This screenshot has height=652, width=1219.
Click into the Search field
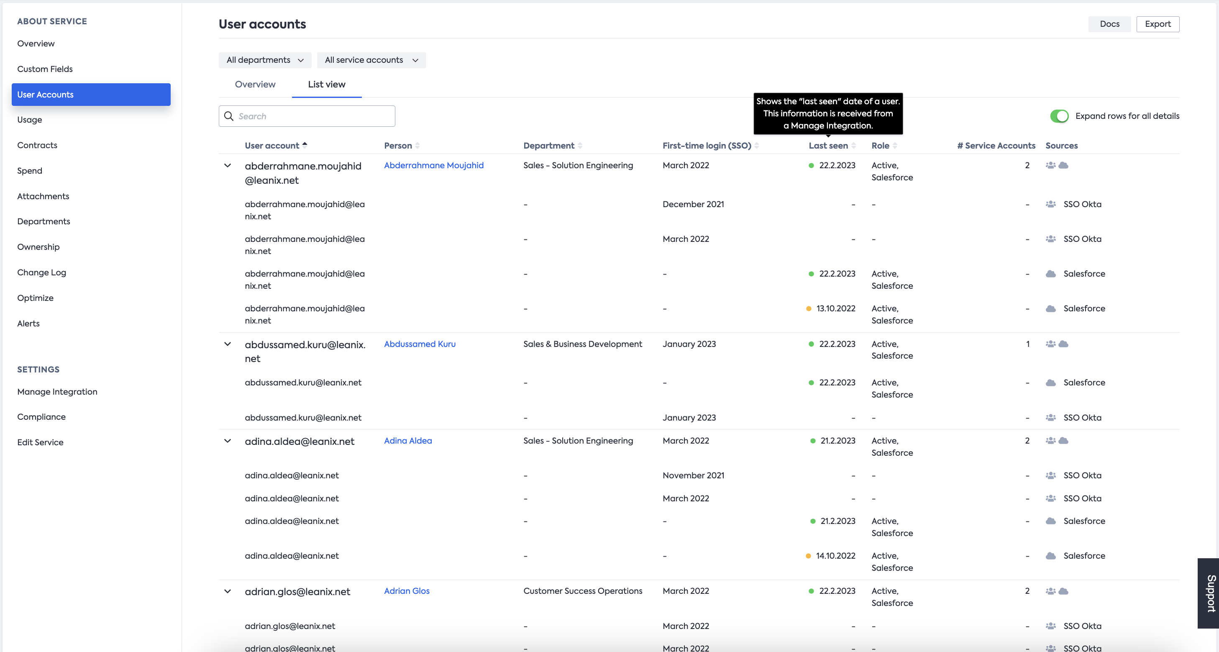312,116
